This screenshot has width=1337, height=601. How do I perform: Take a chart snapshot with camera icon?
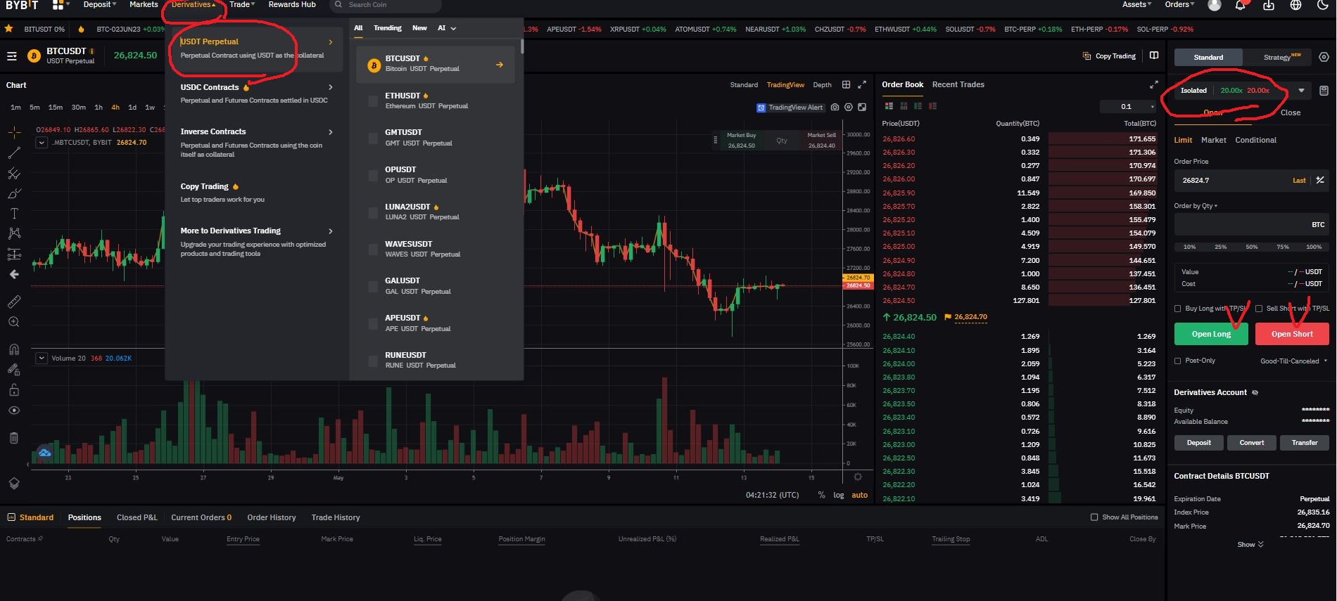(835, 108)
